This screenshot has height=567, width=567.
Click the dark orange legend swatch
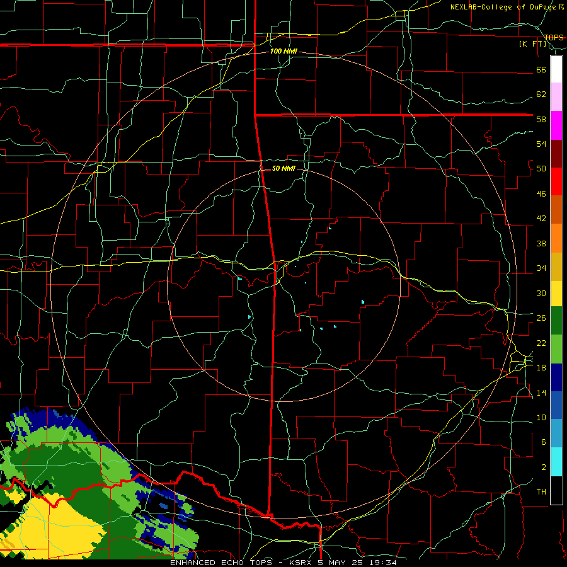coord(556,210)
